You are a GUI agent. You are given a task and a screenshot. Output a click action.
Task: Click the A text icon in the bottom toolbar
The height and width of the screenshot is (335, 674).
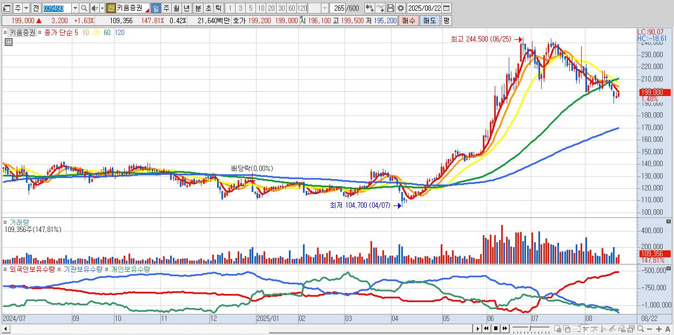click(x=668, y=329)
